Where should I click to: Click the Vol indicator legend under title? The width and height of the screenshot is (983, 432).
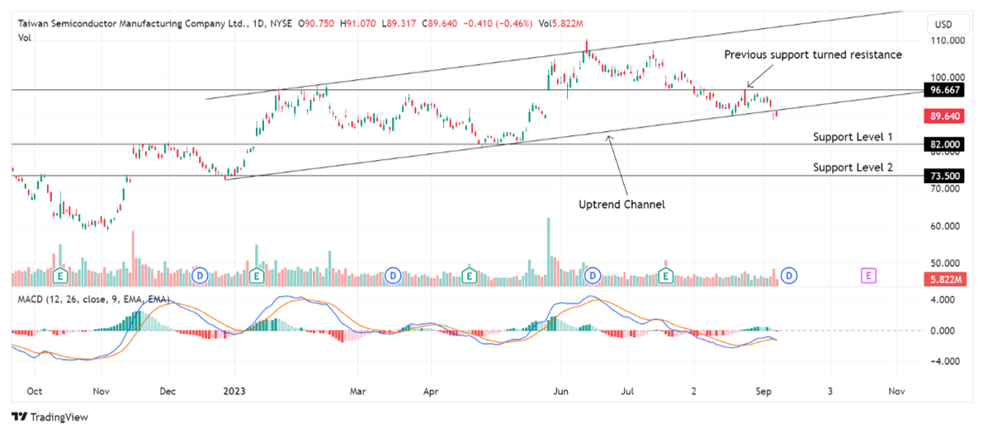[25, 38]
